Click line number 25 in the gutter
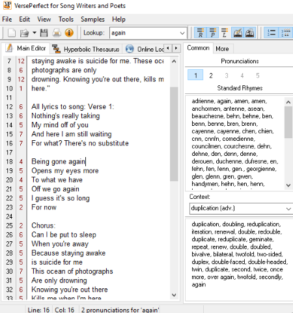 (9, 226)
